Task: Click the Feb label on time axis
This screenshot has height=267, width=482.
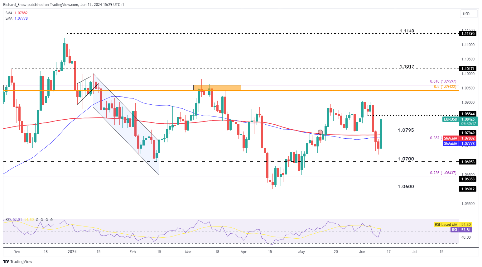Action: coord(133,252)
